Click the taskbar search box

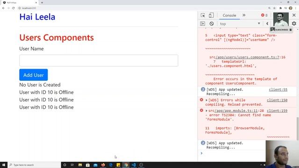(34, 165)
